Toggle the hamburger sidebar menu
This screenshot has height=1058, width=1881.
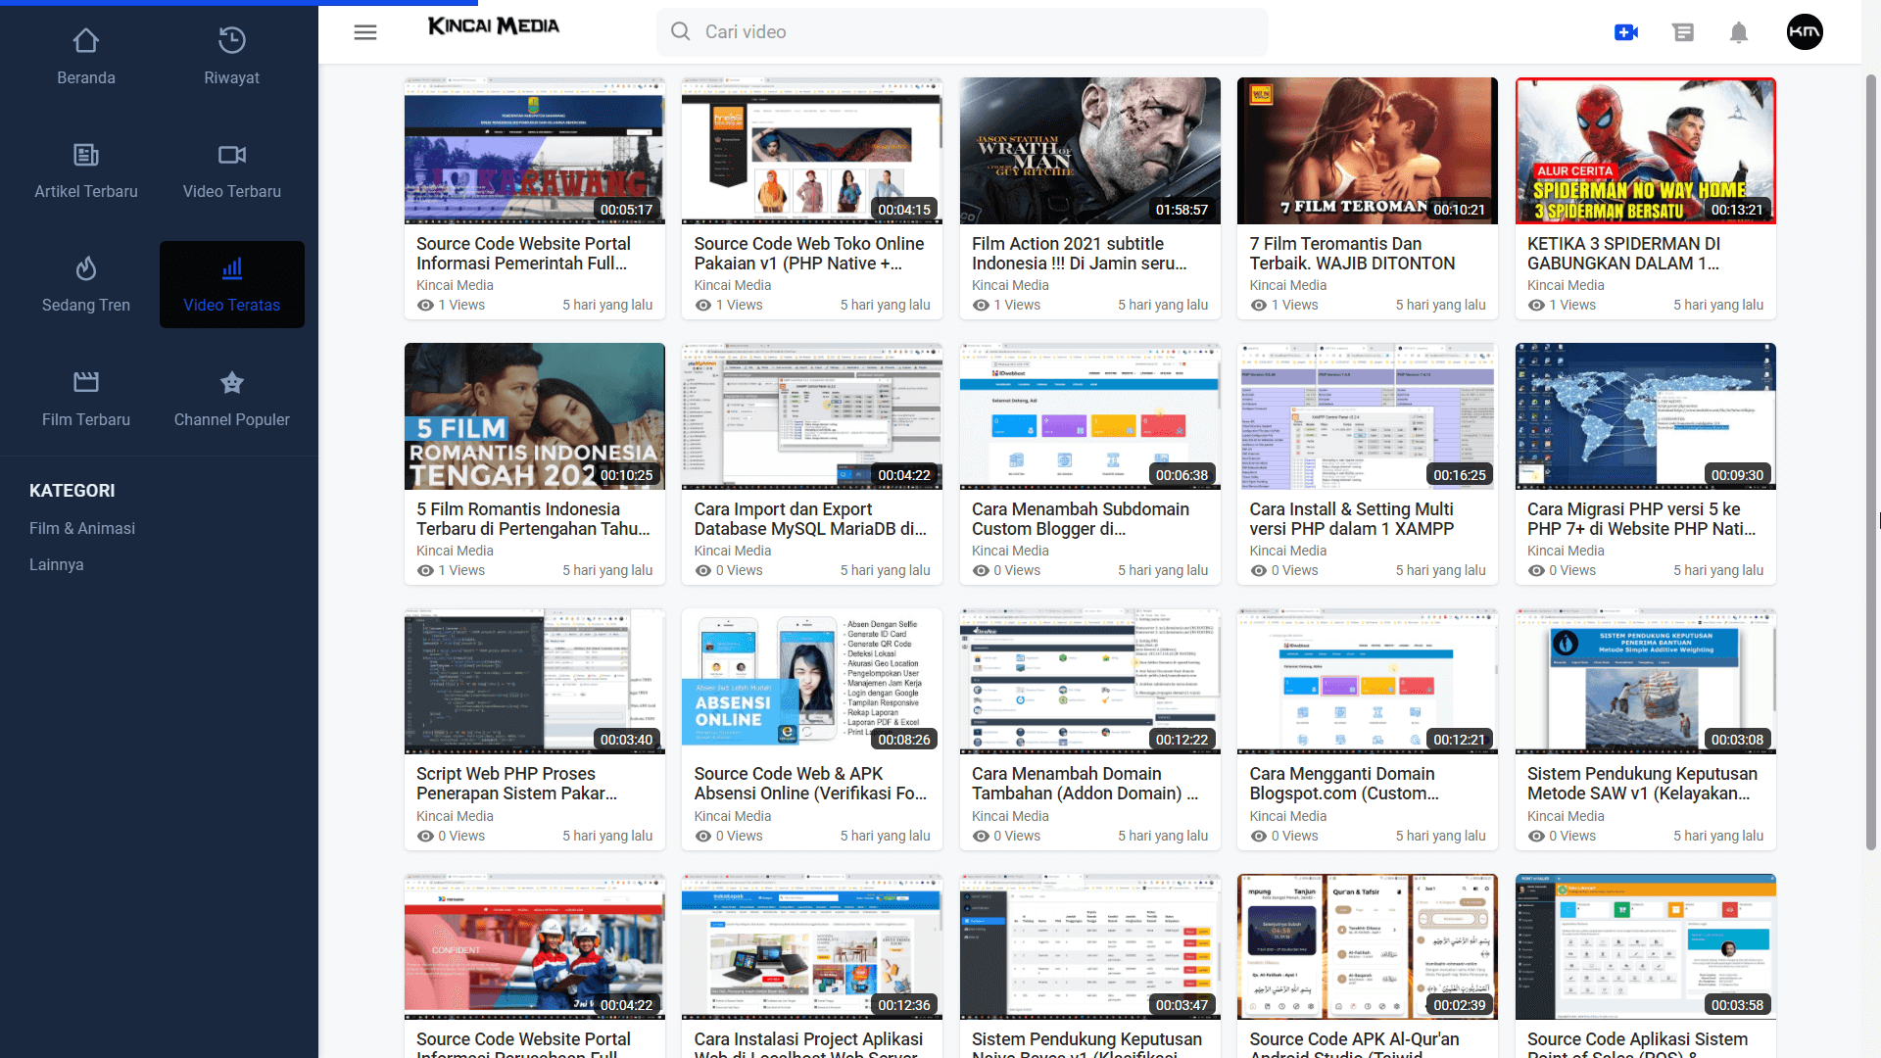click(365, 32)
